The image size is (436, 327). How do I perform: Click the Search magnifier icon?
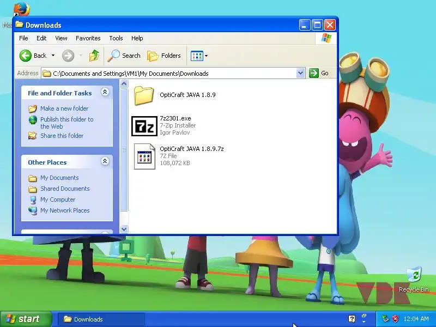tap(113, 56)
